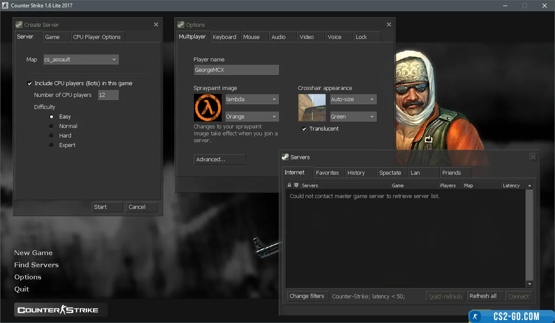Select Expert difficulty radio button

(52, 145)
